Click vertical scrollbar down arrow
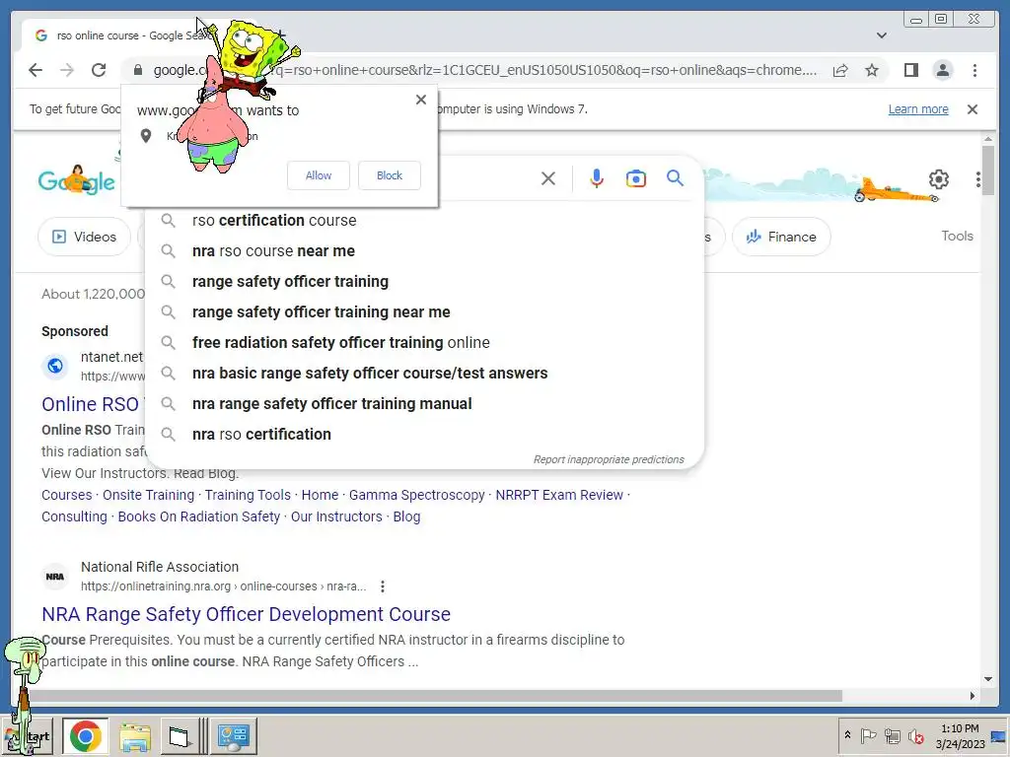This screenshot has height=757, width=1010. click(988, 678)
